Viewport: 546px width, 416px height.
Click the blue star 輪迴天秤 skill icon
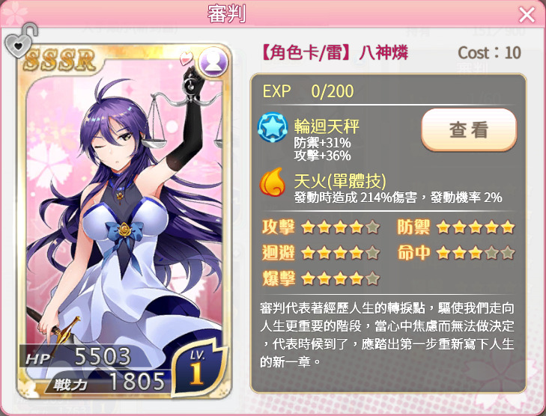point(273,128)
